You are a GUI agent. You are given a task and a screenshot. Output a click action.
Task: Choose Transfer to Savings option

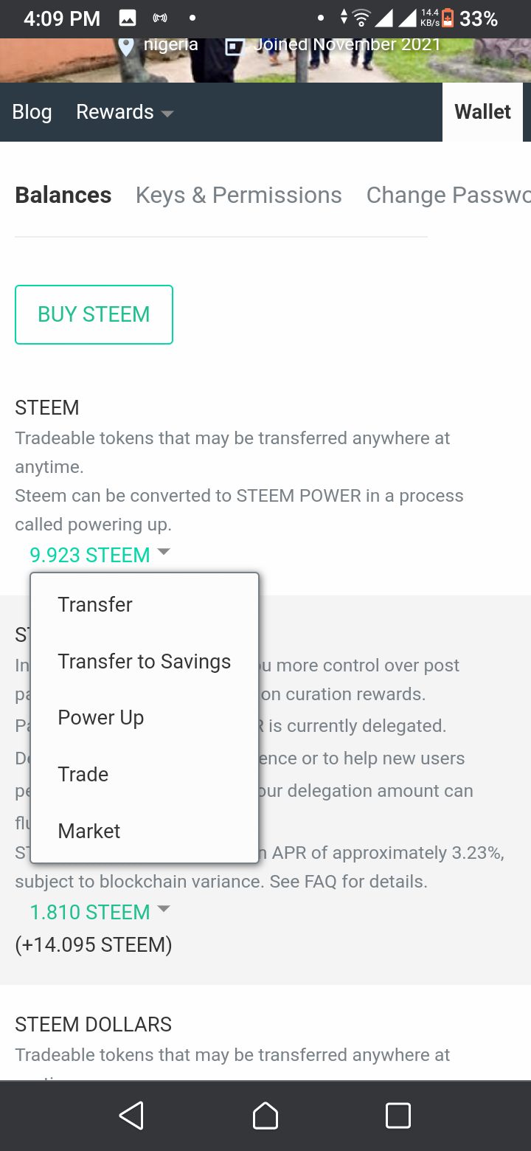(x=145, y=661)
